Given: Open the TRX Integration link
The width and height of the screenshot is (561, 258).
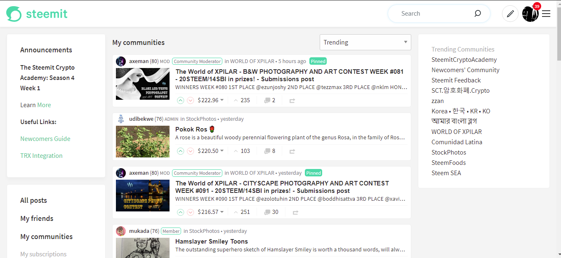Looking at the screenshot, I should (x=41, y=156).
